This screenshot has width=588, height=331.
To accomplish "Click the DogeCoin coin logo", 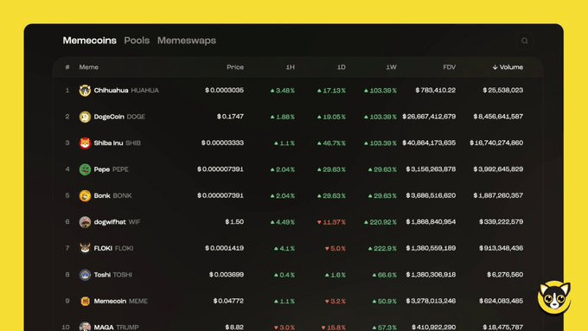I will pos(85,117).
